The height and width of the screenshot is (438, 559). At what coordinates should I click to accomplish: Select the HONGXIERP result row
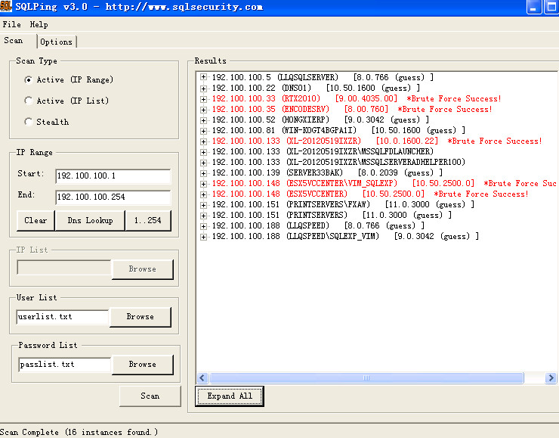[x=320, y=120]
